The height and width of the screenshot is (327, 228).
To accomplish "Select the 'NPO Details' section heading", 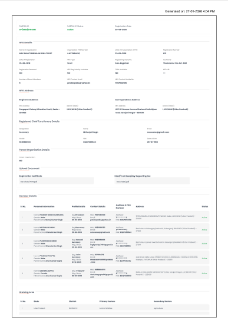I will [26, 42].
